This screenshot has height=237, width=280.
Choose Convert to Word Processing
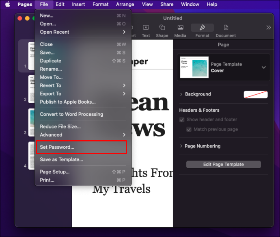tap(83, 114)
